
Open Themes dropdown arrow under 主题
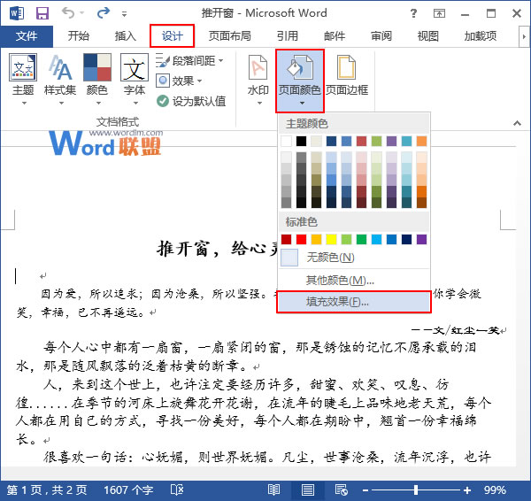point(24,103)
